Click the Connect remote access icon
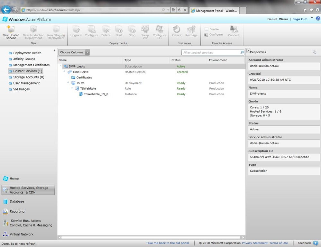The width and height of the screenshot is (321, 247). [234, 30]
